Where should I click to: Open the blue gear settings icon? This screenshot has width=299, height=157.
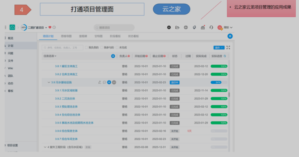click(x=230, y=36)
